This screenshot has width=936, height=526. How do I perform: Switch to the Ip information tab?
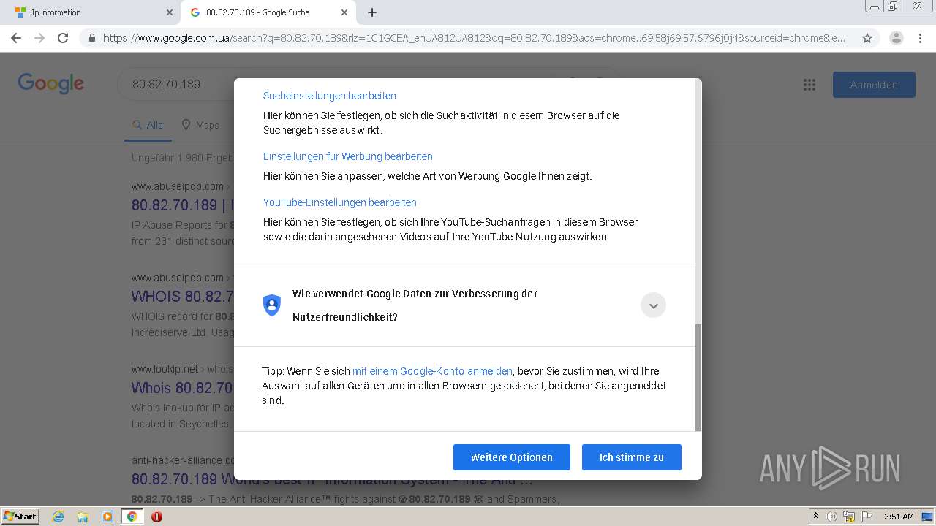point(91,12)
